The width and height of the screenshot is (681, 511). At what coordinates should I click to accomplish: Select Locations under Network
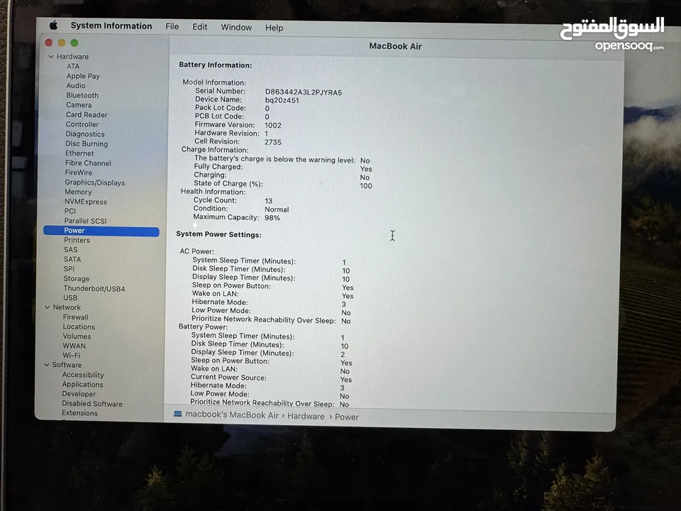[x=79, y=326]
